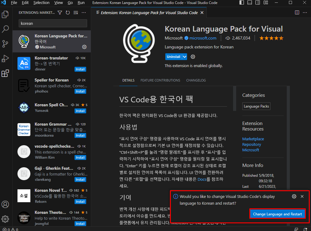The width and height of the screenshot is (311, 231).
Task: Close the Korean Language Pack extension tab
Action: tap(202, 13)
